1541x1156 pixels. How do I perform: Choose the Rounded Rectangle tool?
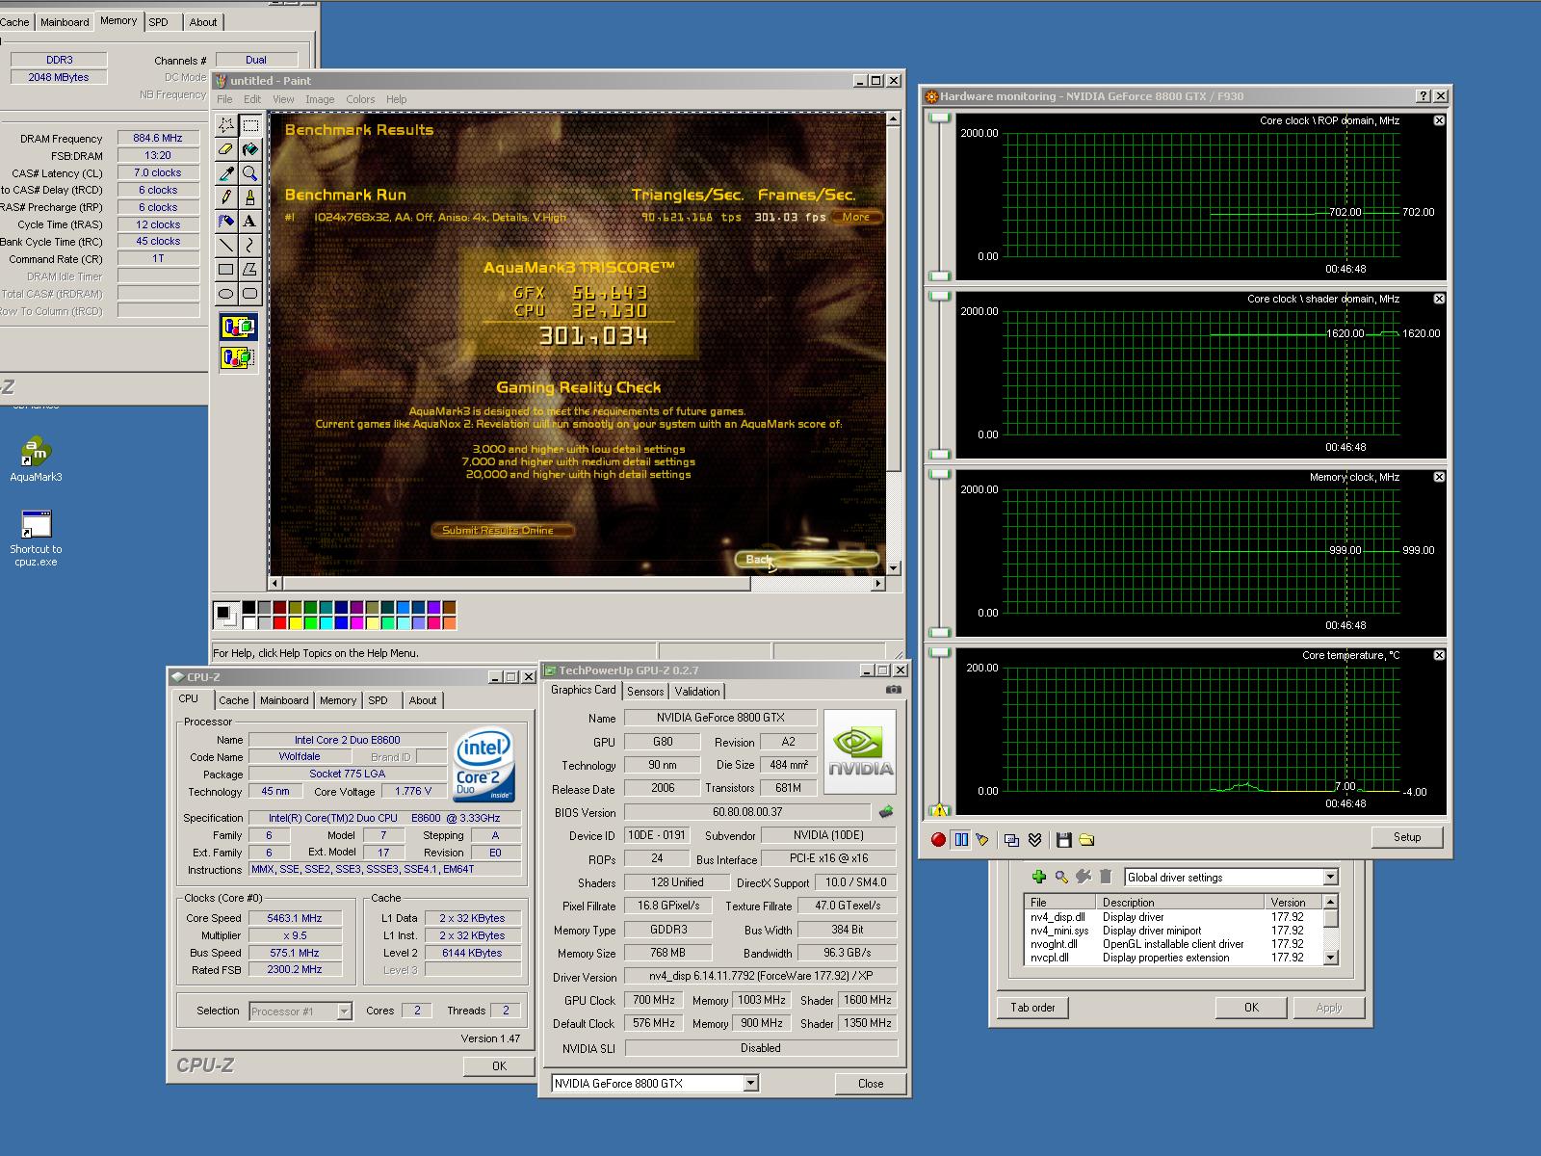tap(250, 294)
